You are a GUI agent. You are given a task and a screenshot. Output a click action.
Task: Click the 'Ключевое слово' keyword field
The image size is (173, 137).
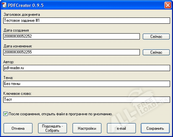[x=86, y=99]
